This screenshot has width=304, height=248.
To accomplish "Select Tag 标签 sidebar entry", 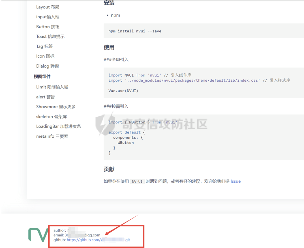I will pos(44,46).
